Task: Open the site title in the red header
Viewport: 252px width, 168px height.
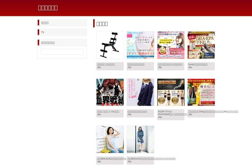Action: click(48, 8)
